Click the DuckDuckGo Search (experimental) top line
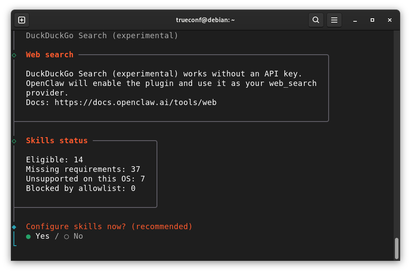Screen dimensions: 411x273 coord(102,36)
